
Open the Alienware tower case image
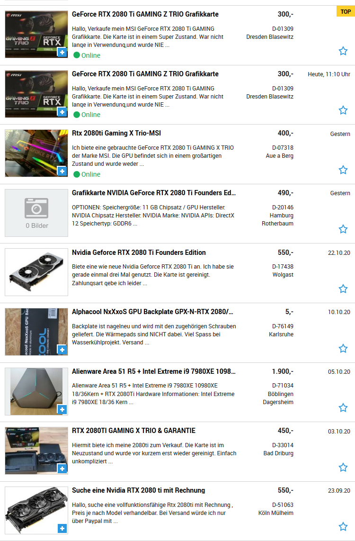click(x=36, y=391)
